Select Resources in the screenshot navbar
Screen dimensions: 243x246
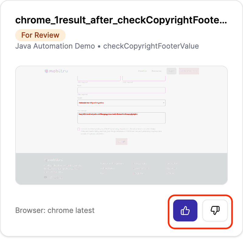pos(156,71)
